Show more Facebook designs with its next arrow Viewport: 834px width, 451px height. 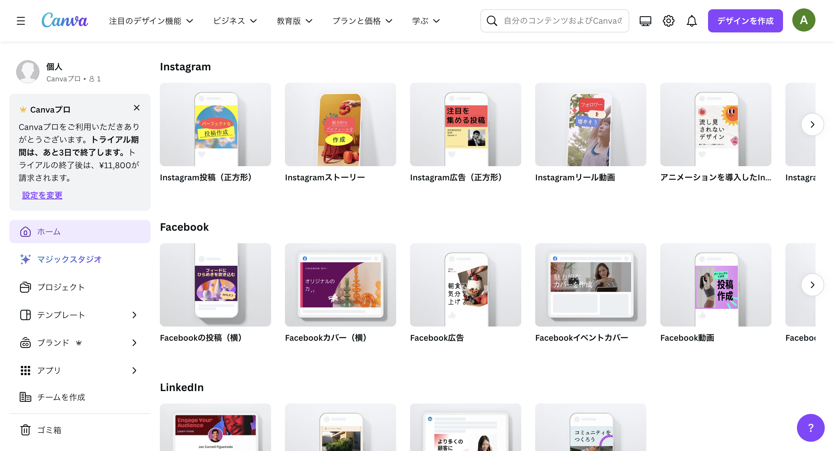coord(812,285)
